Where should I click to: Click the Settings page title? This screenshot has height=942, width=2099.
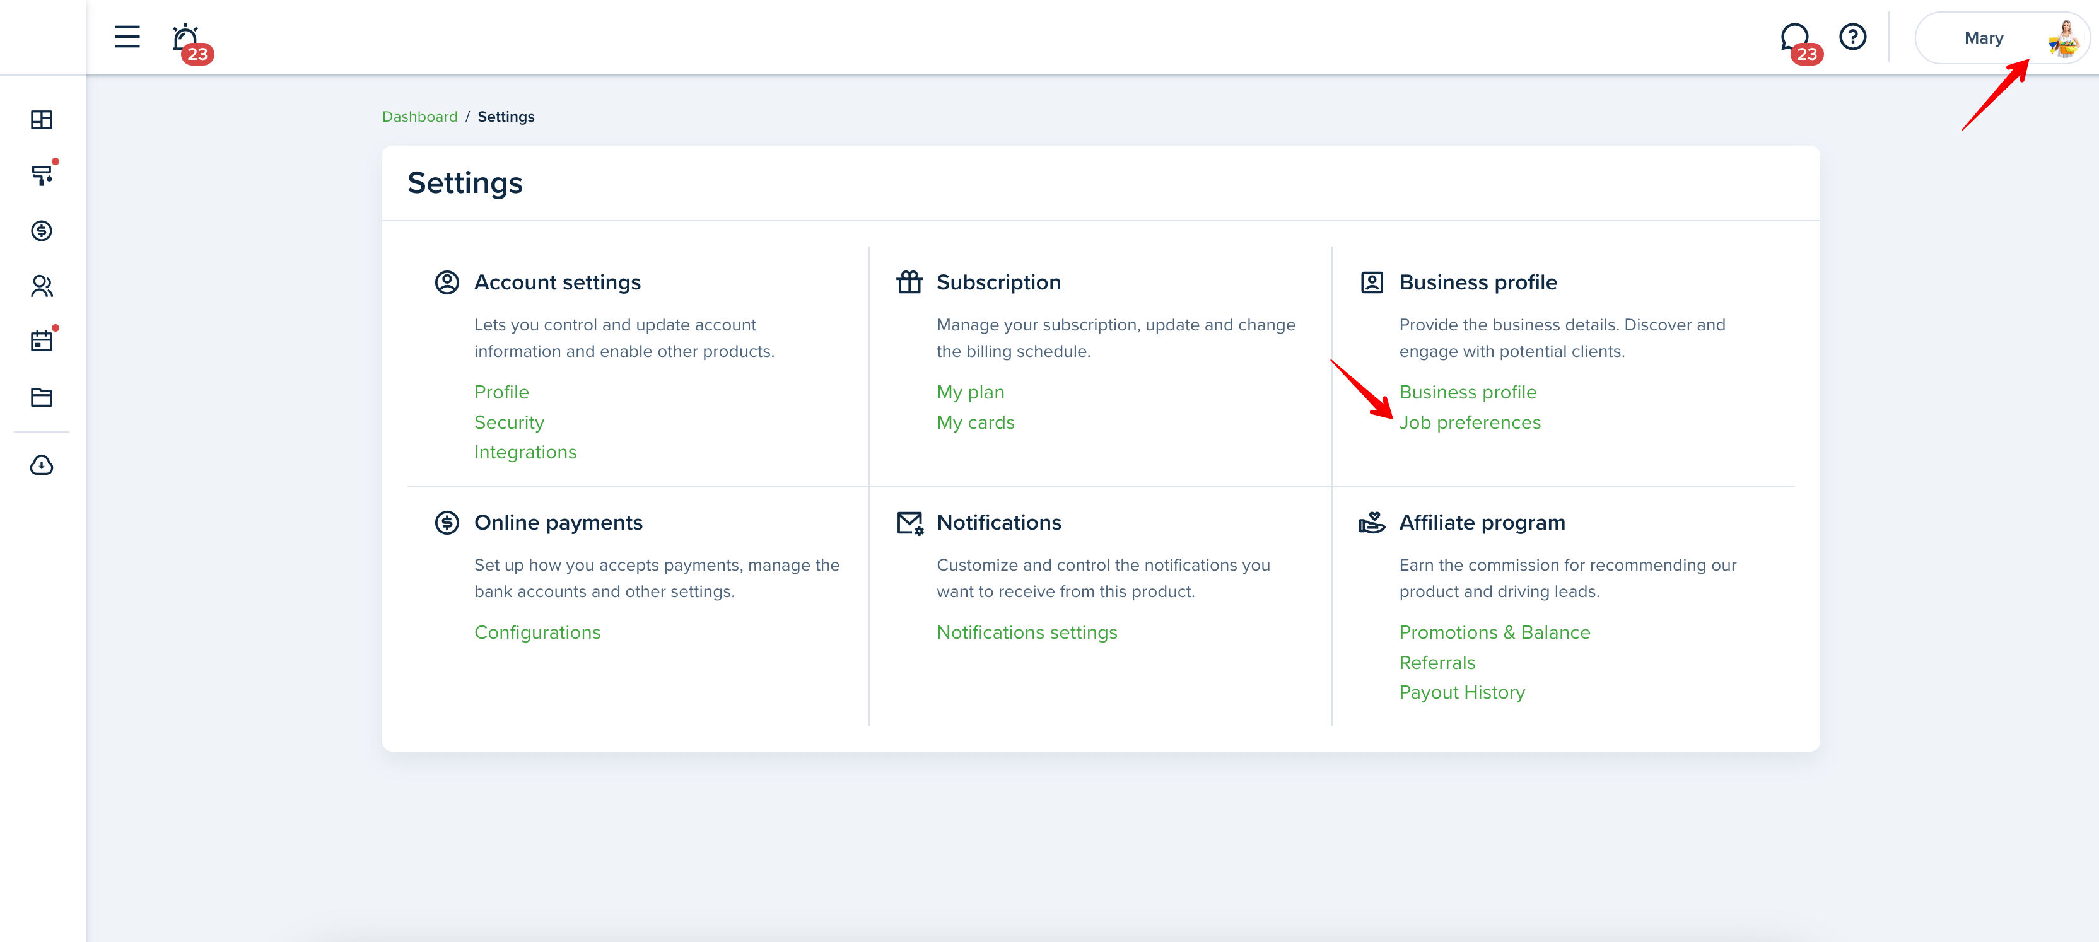click(x=465, y=182)
